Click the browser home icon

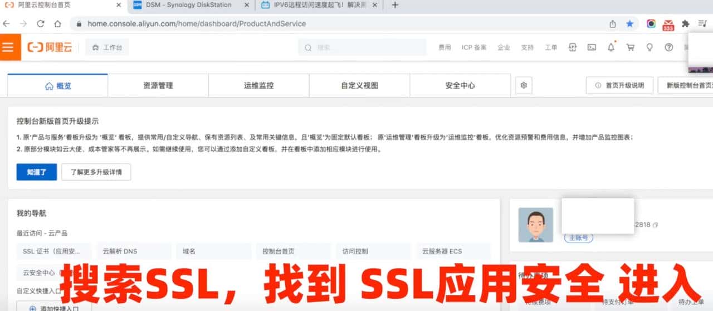(x=57, y=24)
